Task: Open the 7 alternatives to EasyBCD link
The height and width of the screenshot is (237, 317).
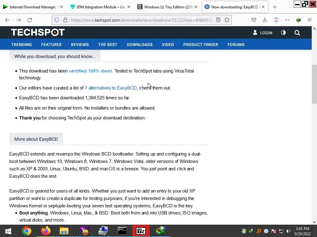Action: [x=111, y=88]
